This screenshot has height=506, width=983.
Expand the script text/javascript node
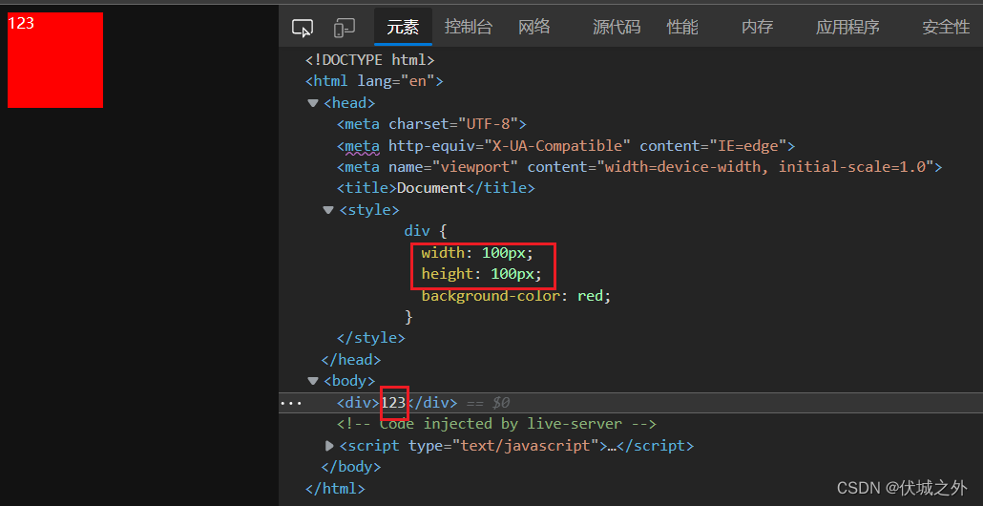329,446
